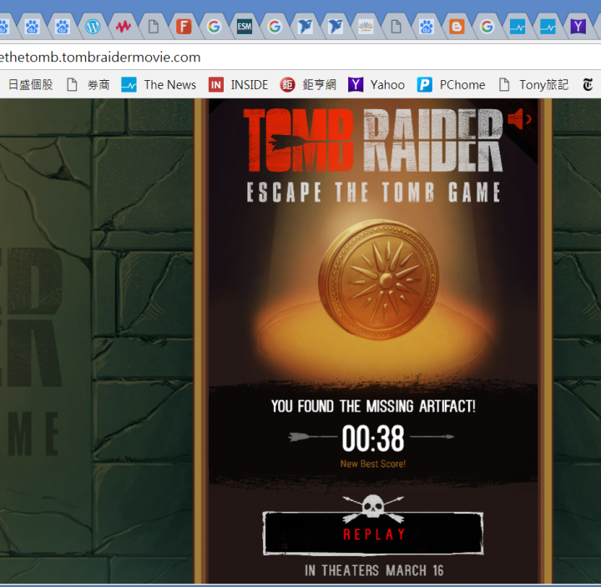Click the red IN icon in bookmarks bar

pos(216,84)
